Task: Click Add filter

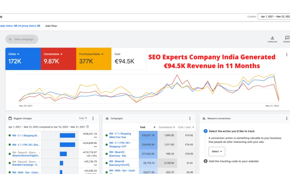Action: pyautogui.click(x=51, y=26)
